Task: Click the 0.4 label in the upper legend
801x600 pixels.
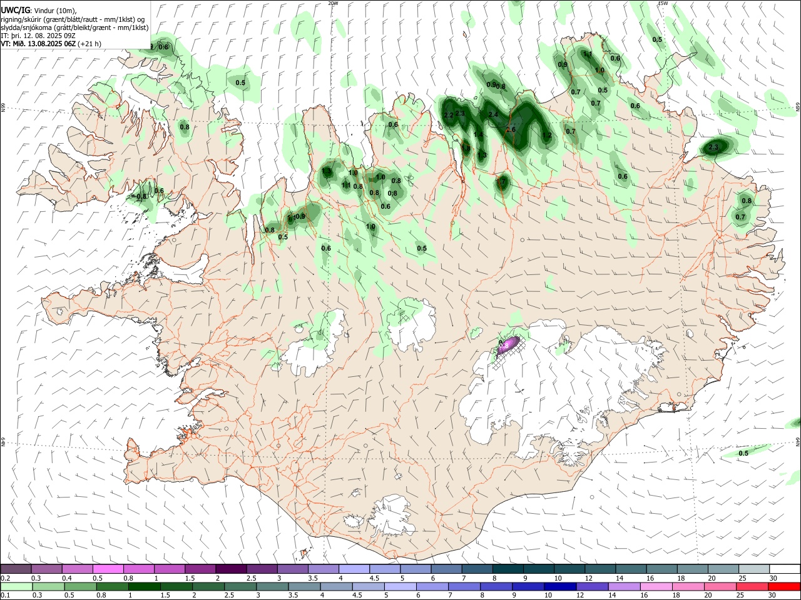Action: [x=68, y=578]
